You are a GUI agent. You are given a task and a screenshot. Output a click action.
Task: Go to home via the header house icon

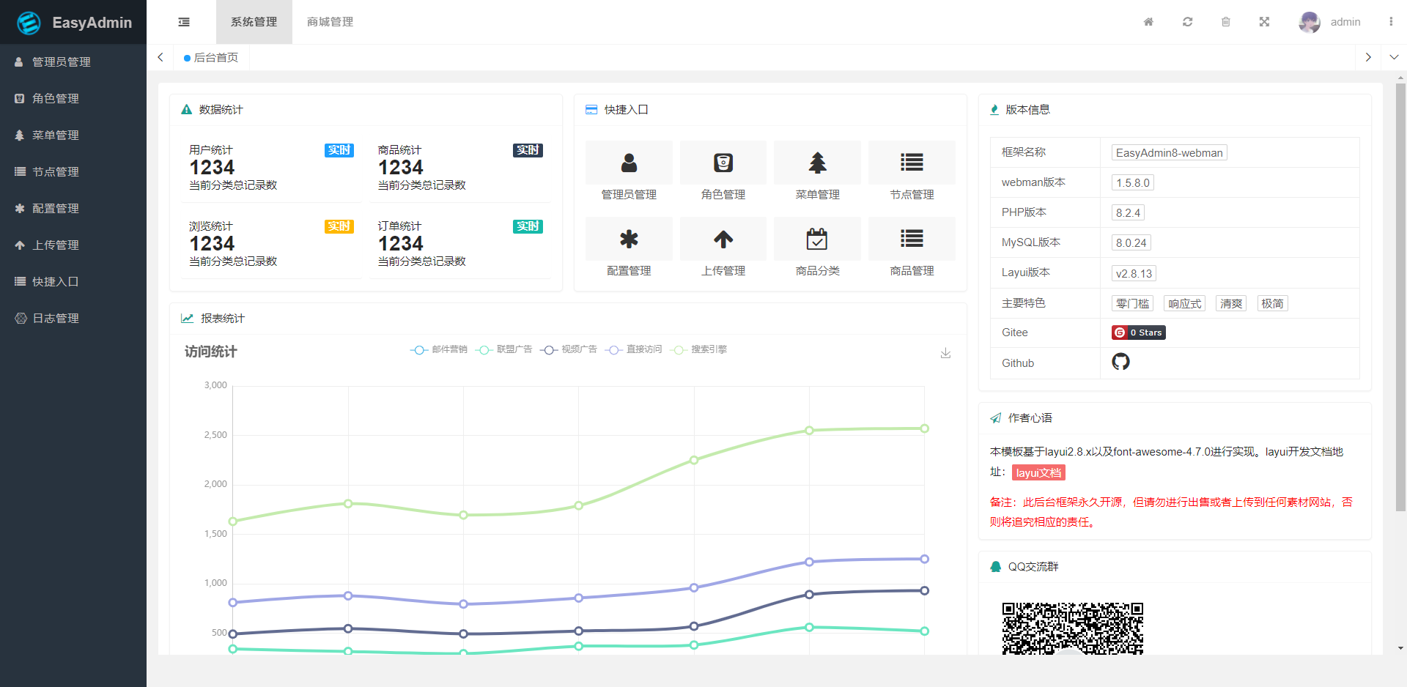[x=1148, y=22]
